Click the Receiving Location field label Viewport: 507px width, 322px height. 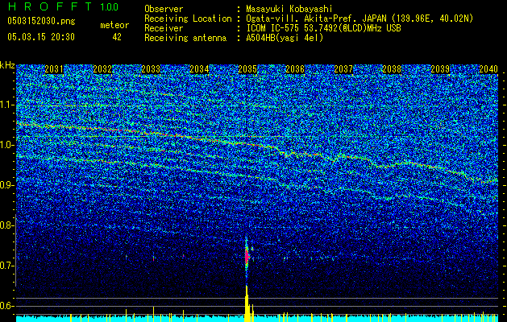tap(188, 19)
